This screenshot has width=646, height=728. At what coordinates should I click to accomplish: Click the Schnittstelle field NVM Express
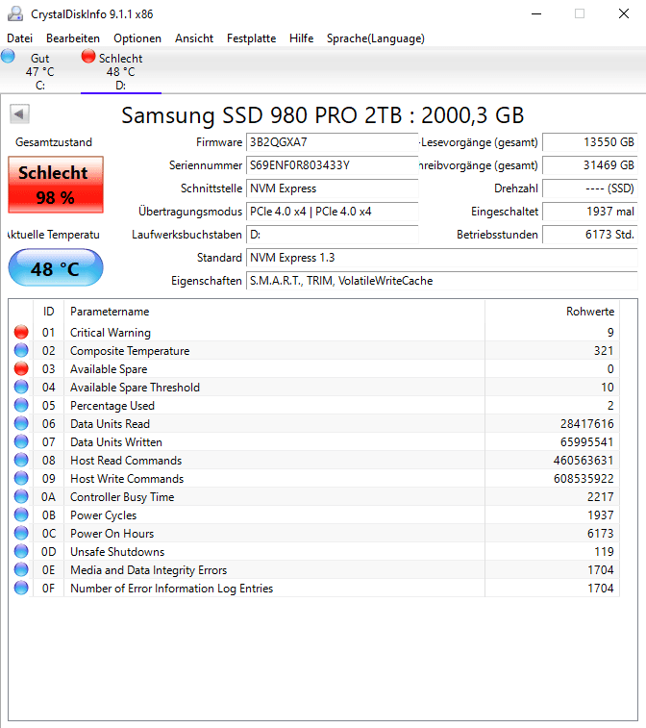point(333,188)
